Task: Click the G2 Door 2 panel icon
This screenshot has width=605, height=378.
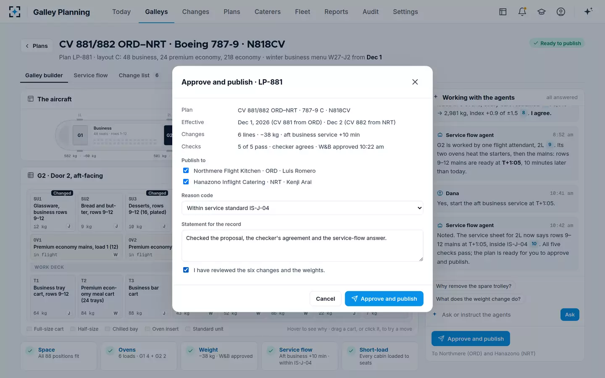Action: click(31, 176)
